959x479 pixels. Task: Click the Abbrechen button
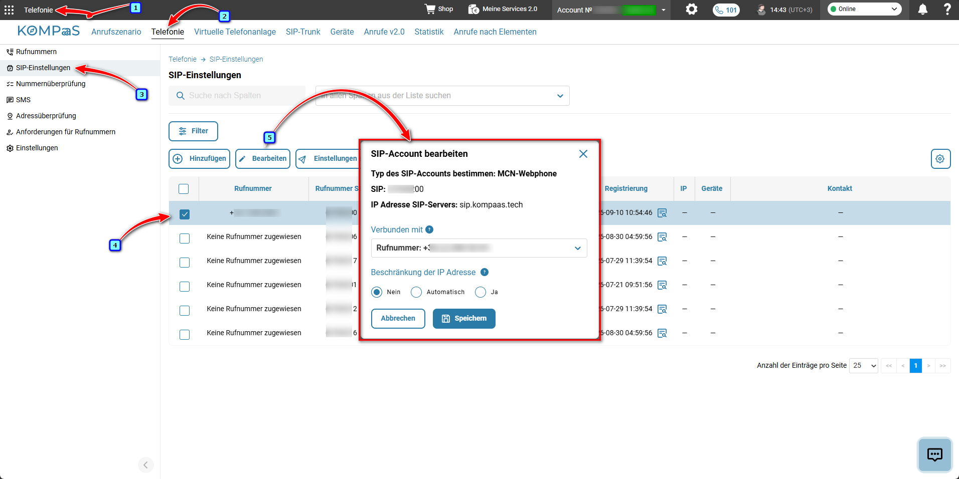click(x=398, y=319)
